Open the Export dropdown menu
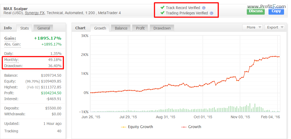291x139 pixels. tap(275, 27)
